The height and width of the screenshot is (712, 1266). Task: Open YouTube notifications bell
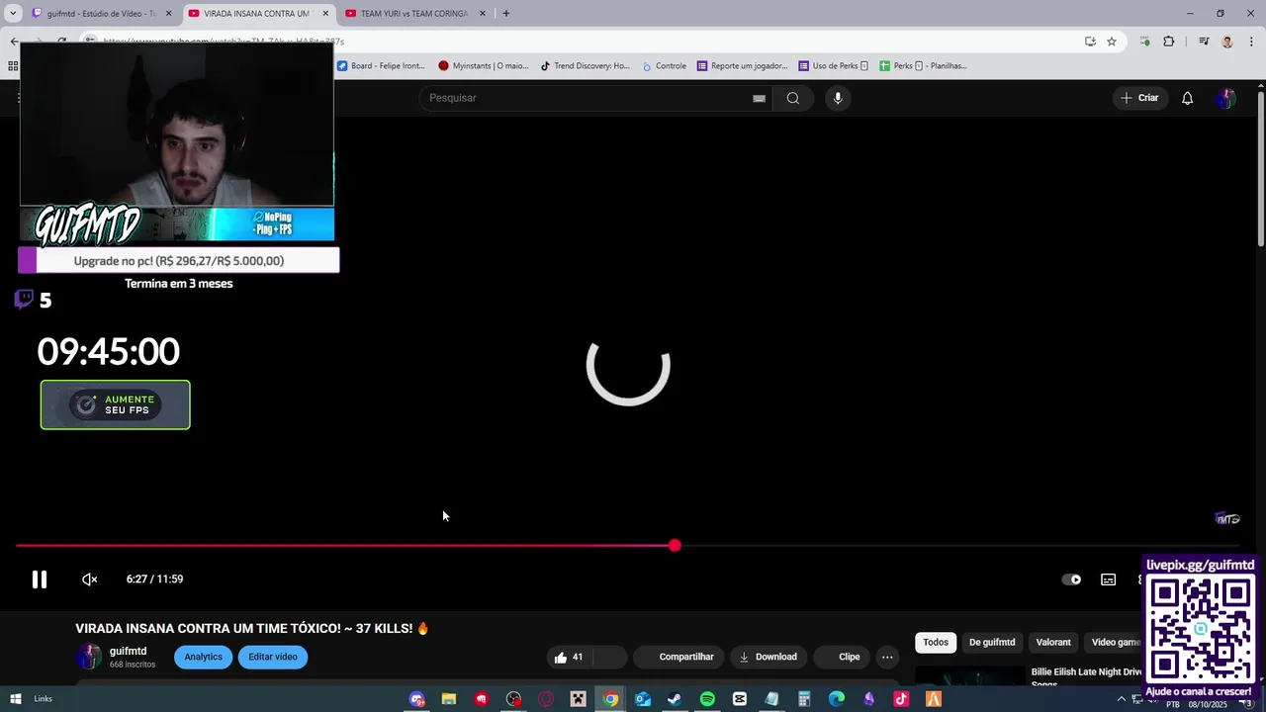1188,98
